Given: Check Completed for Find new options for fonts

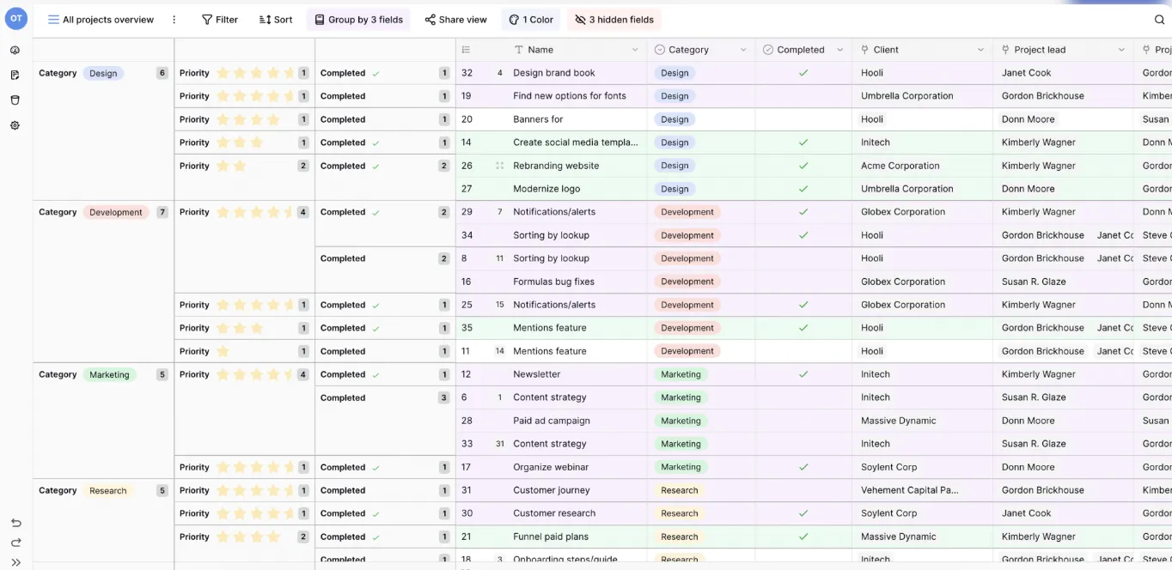Looking at the screenshot, I should click(803, 96).
